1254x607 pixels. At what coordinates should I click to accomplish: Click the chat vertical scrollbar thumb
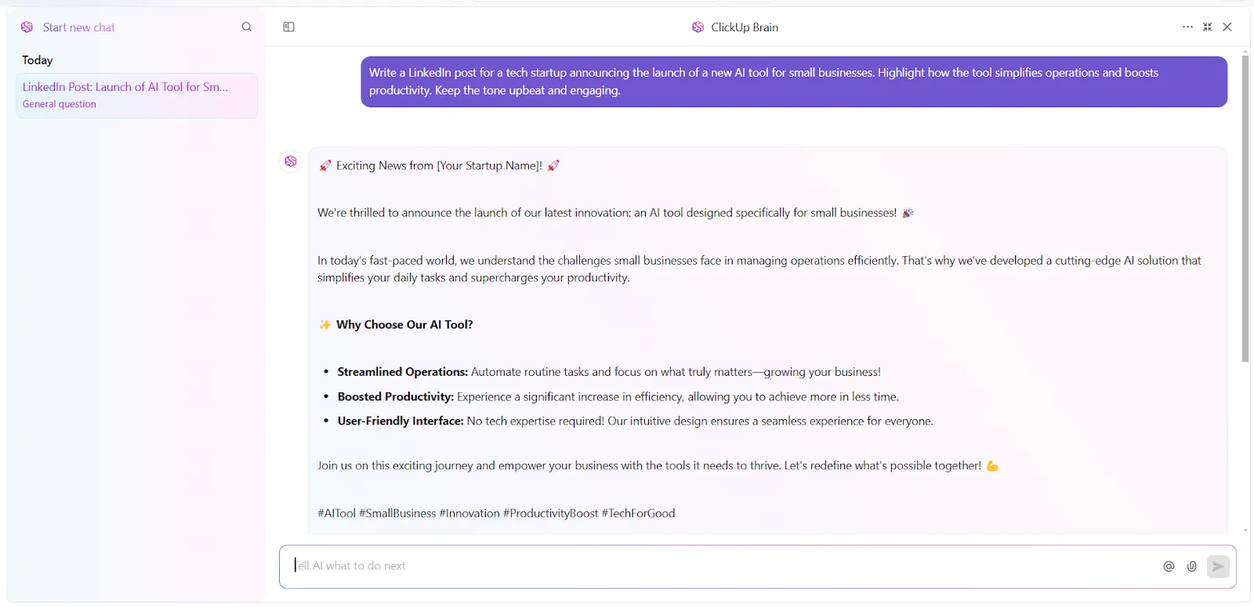(x=1245, y=208)
